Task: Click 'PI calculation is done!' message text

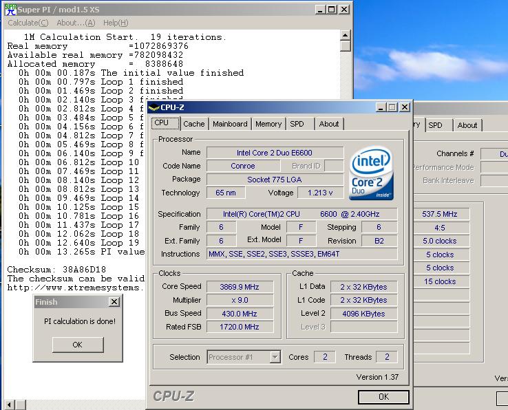Action: [x=80, y=321]
